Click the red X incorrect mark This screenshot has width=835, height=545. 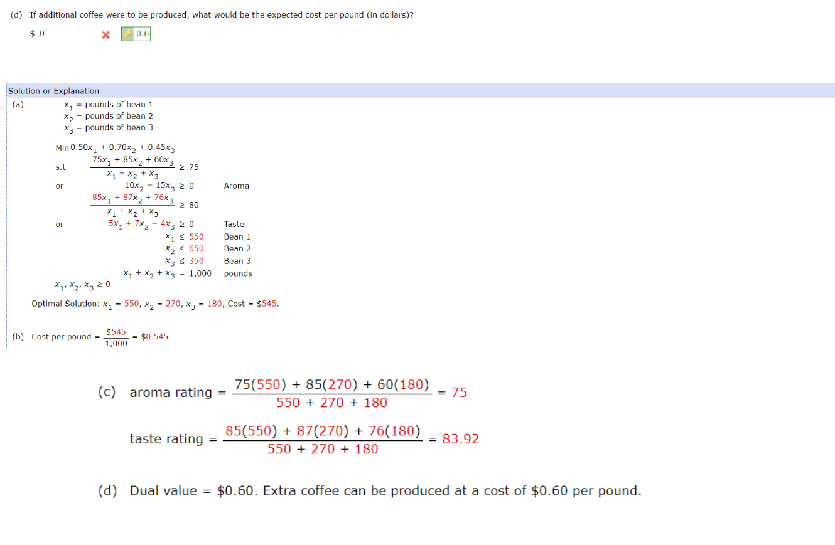tap(107, 34)
